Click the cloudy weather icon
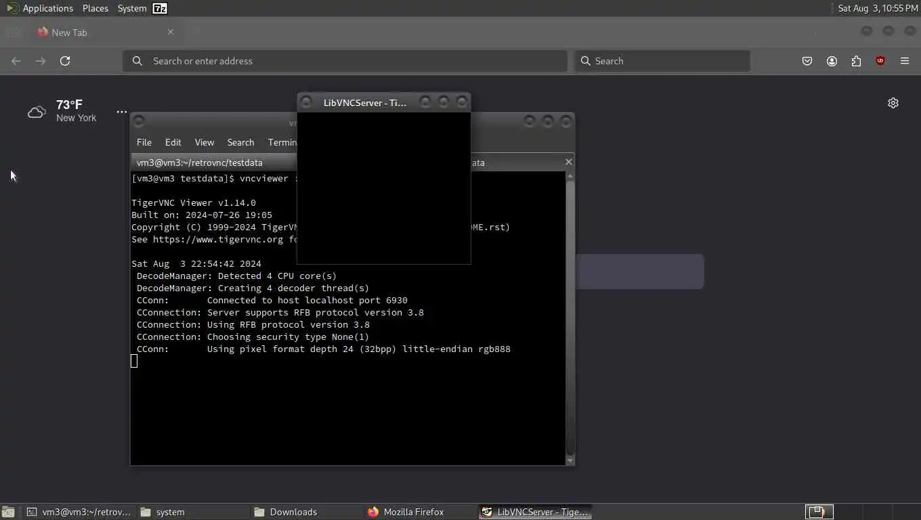The image size is (921, 520). coord(37,112)
